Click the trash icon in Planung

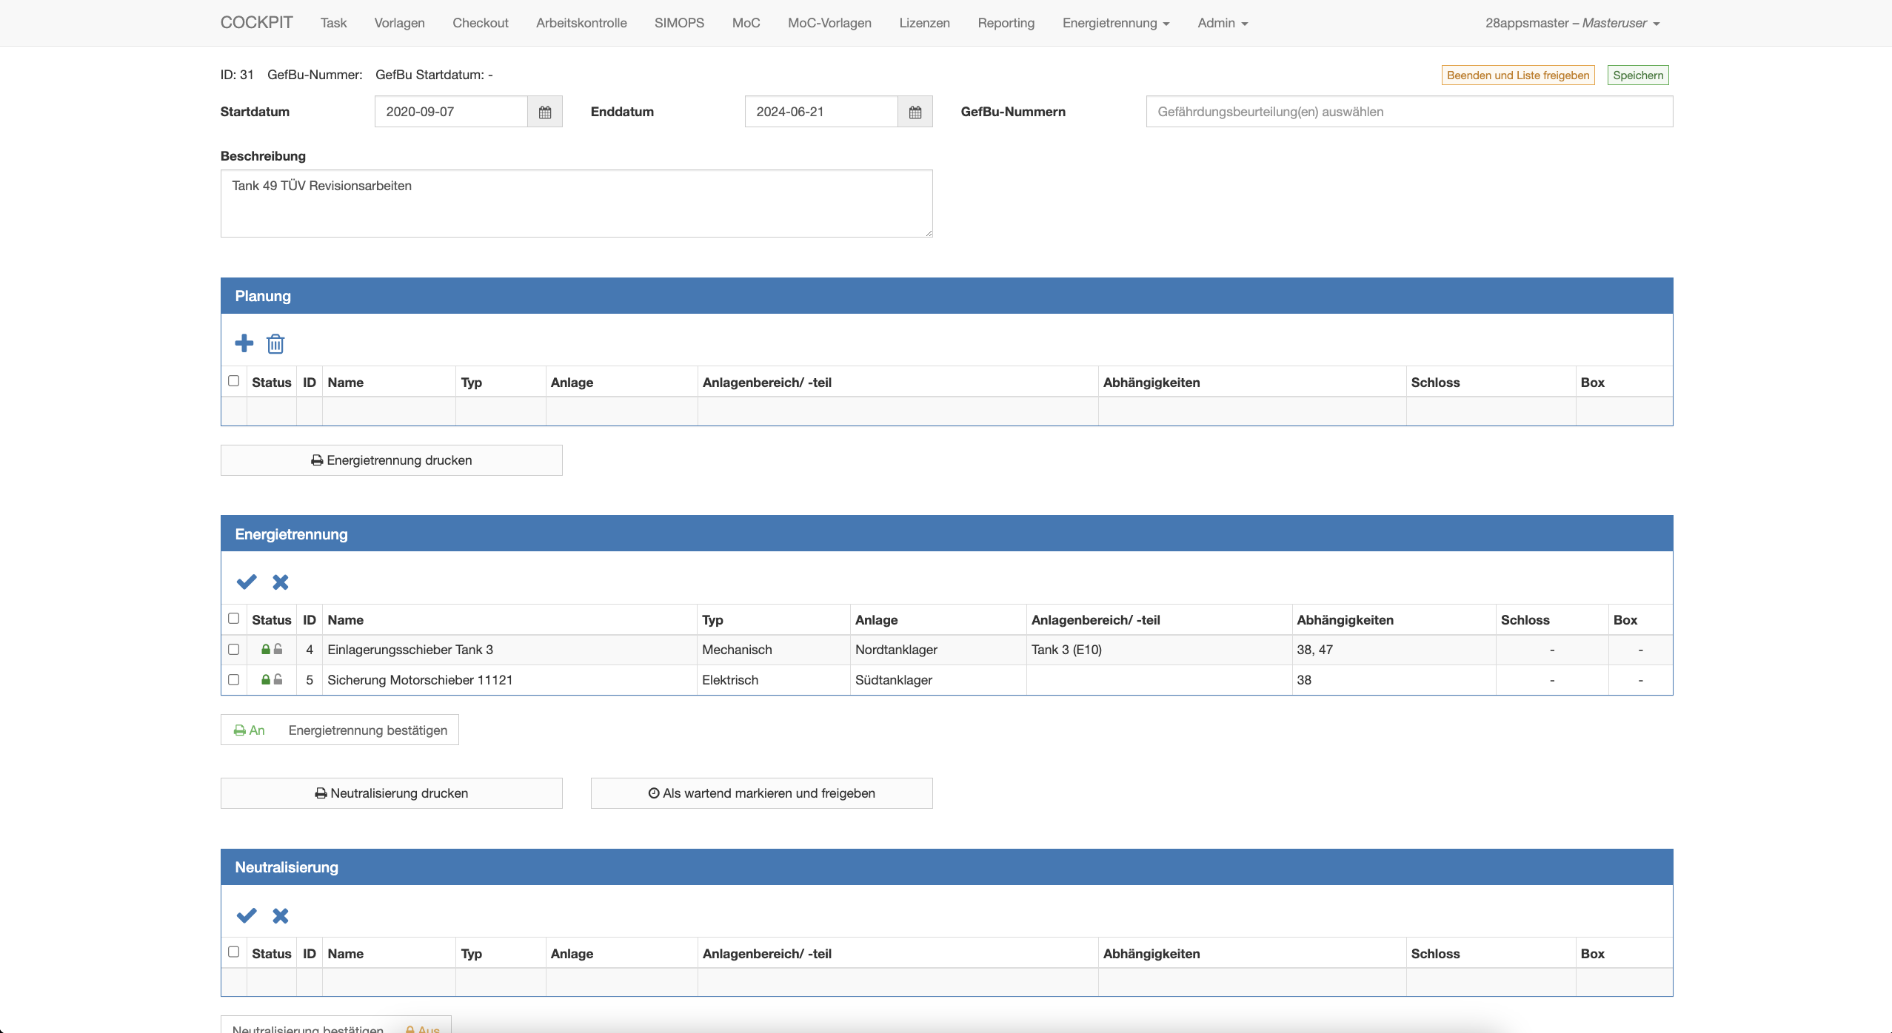coord(275,343)
